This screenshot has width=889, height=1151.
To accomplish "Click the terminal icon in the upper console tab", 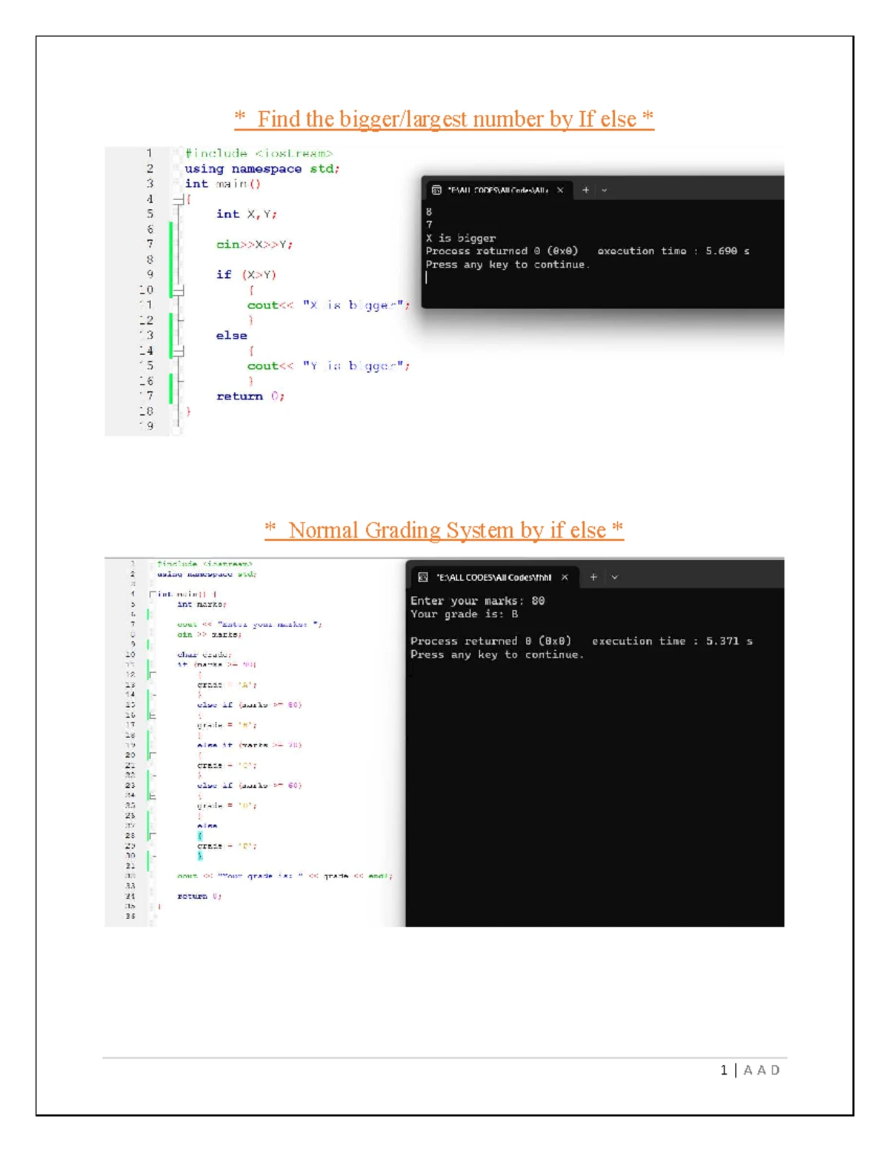I will tap(436, 190).
